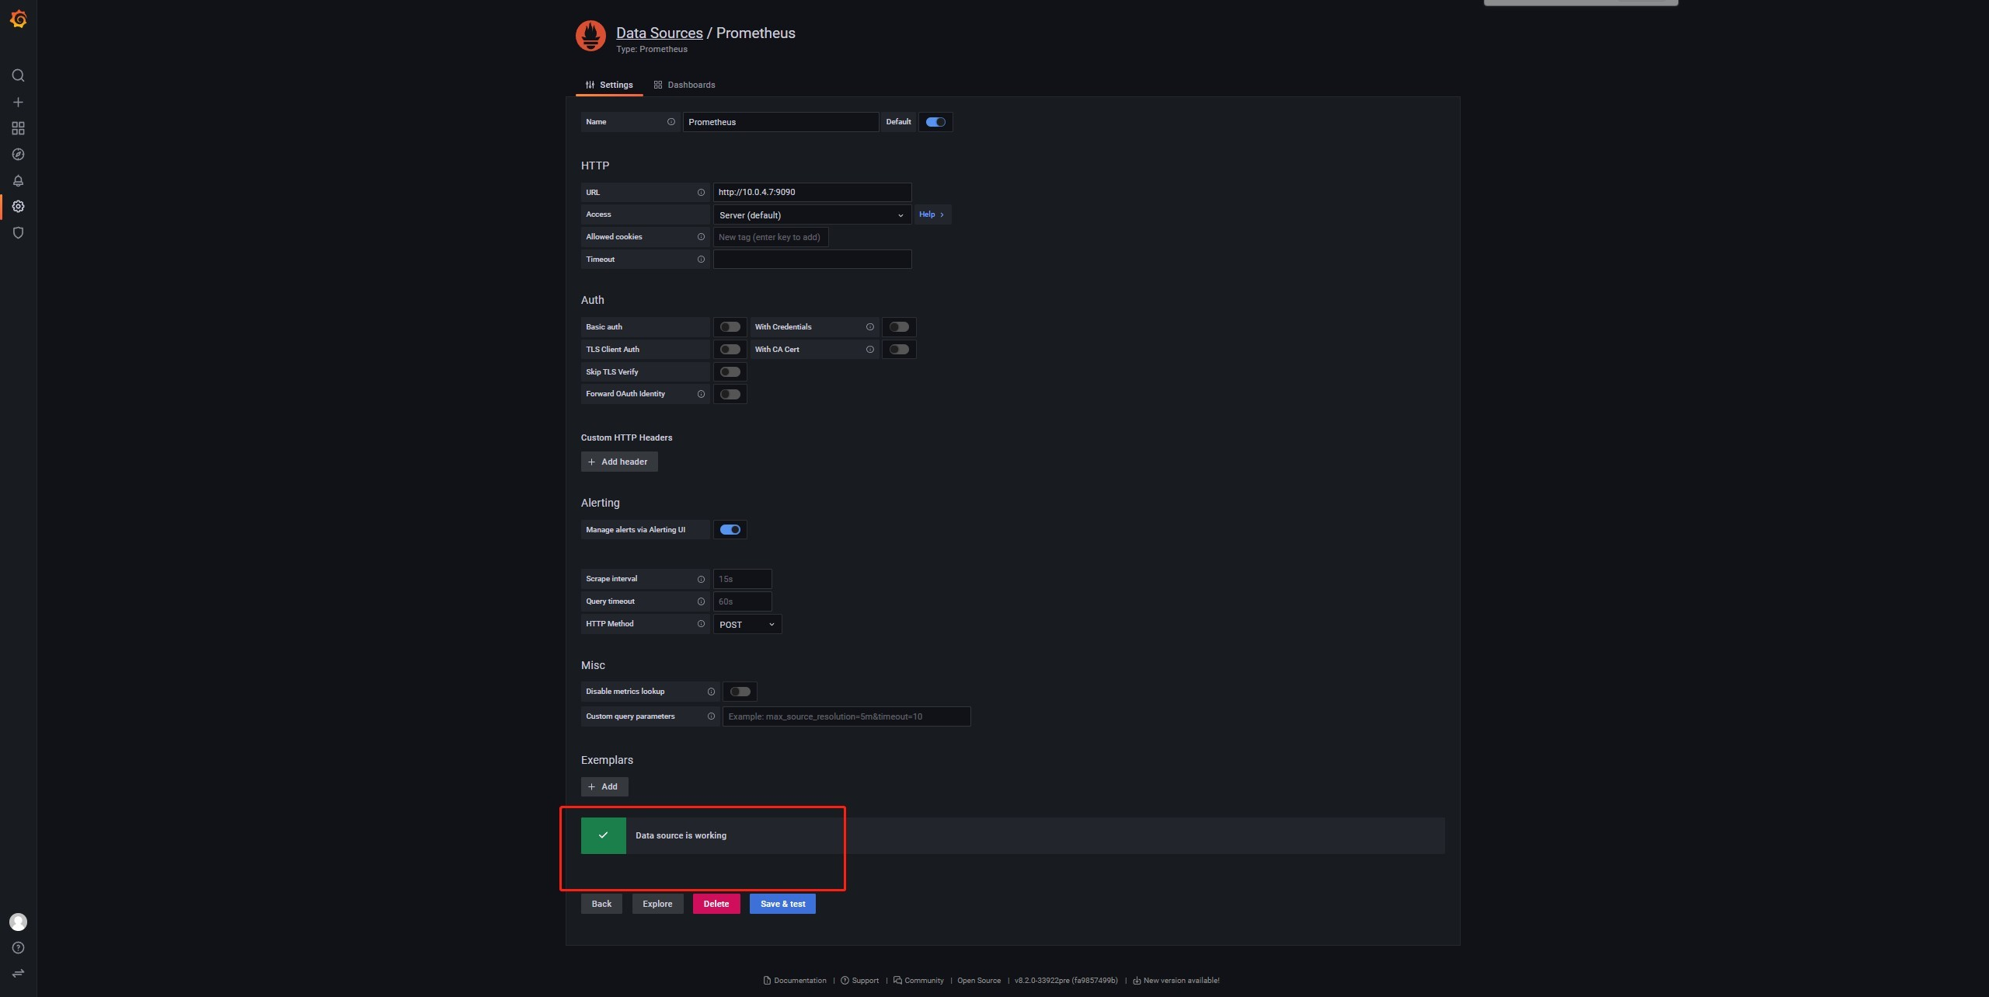The width and height of the screenshot is (1989, 997).
Task: Click the Exemplars Add button
Action: (604, 786)
